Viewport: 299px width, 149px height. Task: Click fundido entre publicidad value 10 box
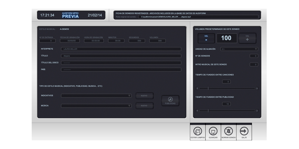226,104
